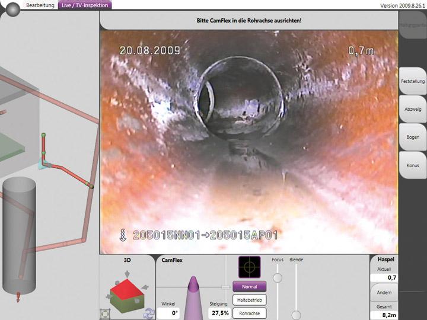Select the green pipe node in 3D view

click(43, 136)
